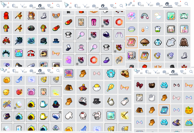The width and height of the screenshot is (194, 133).
Task: Select the white mitten glove item
Action: tap(69, 115)
